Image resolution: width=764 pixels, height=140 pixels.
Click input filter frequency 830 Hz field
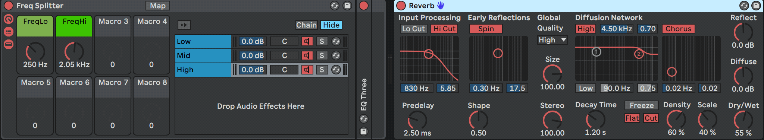point(416,88)
